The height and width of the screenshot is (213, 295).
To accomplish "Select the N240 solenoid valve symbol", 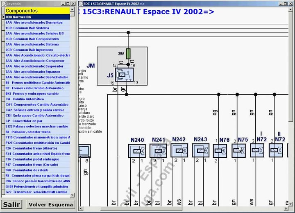I will pyautogui.click(x=137, y=151).
